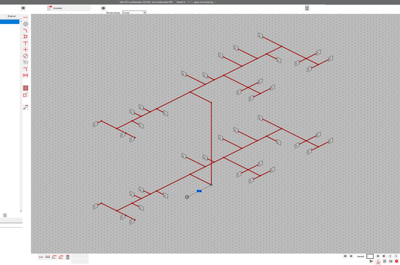Click the back arrow navigation button

(x=23, y=8)
